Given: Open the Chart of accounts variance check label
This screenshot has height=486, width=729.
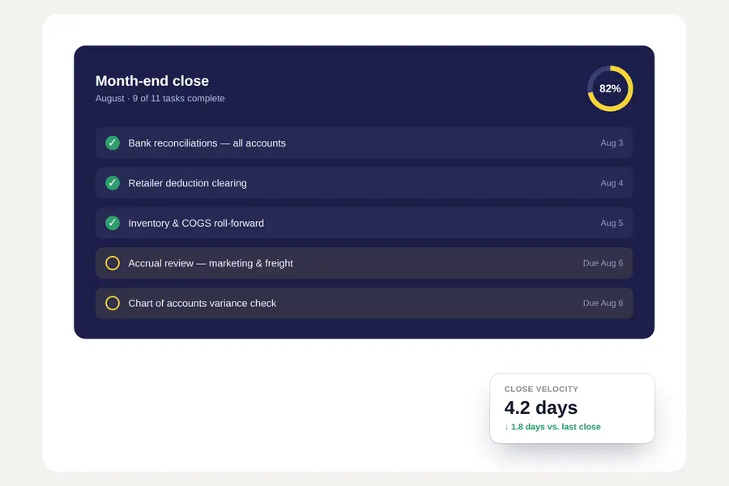Looking at the screenshot, I should coord(202,303).
